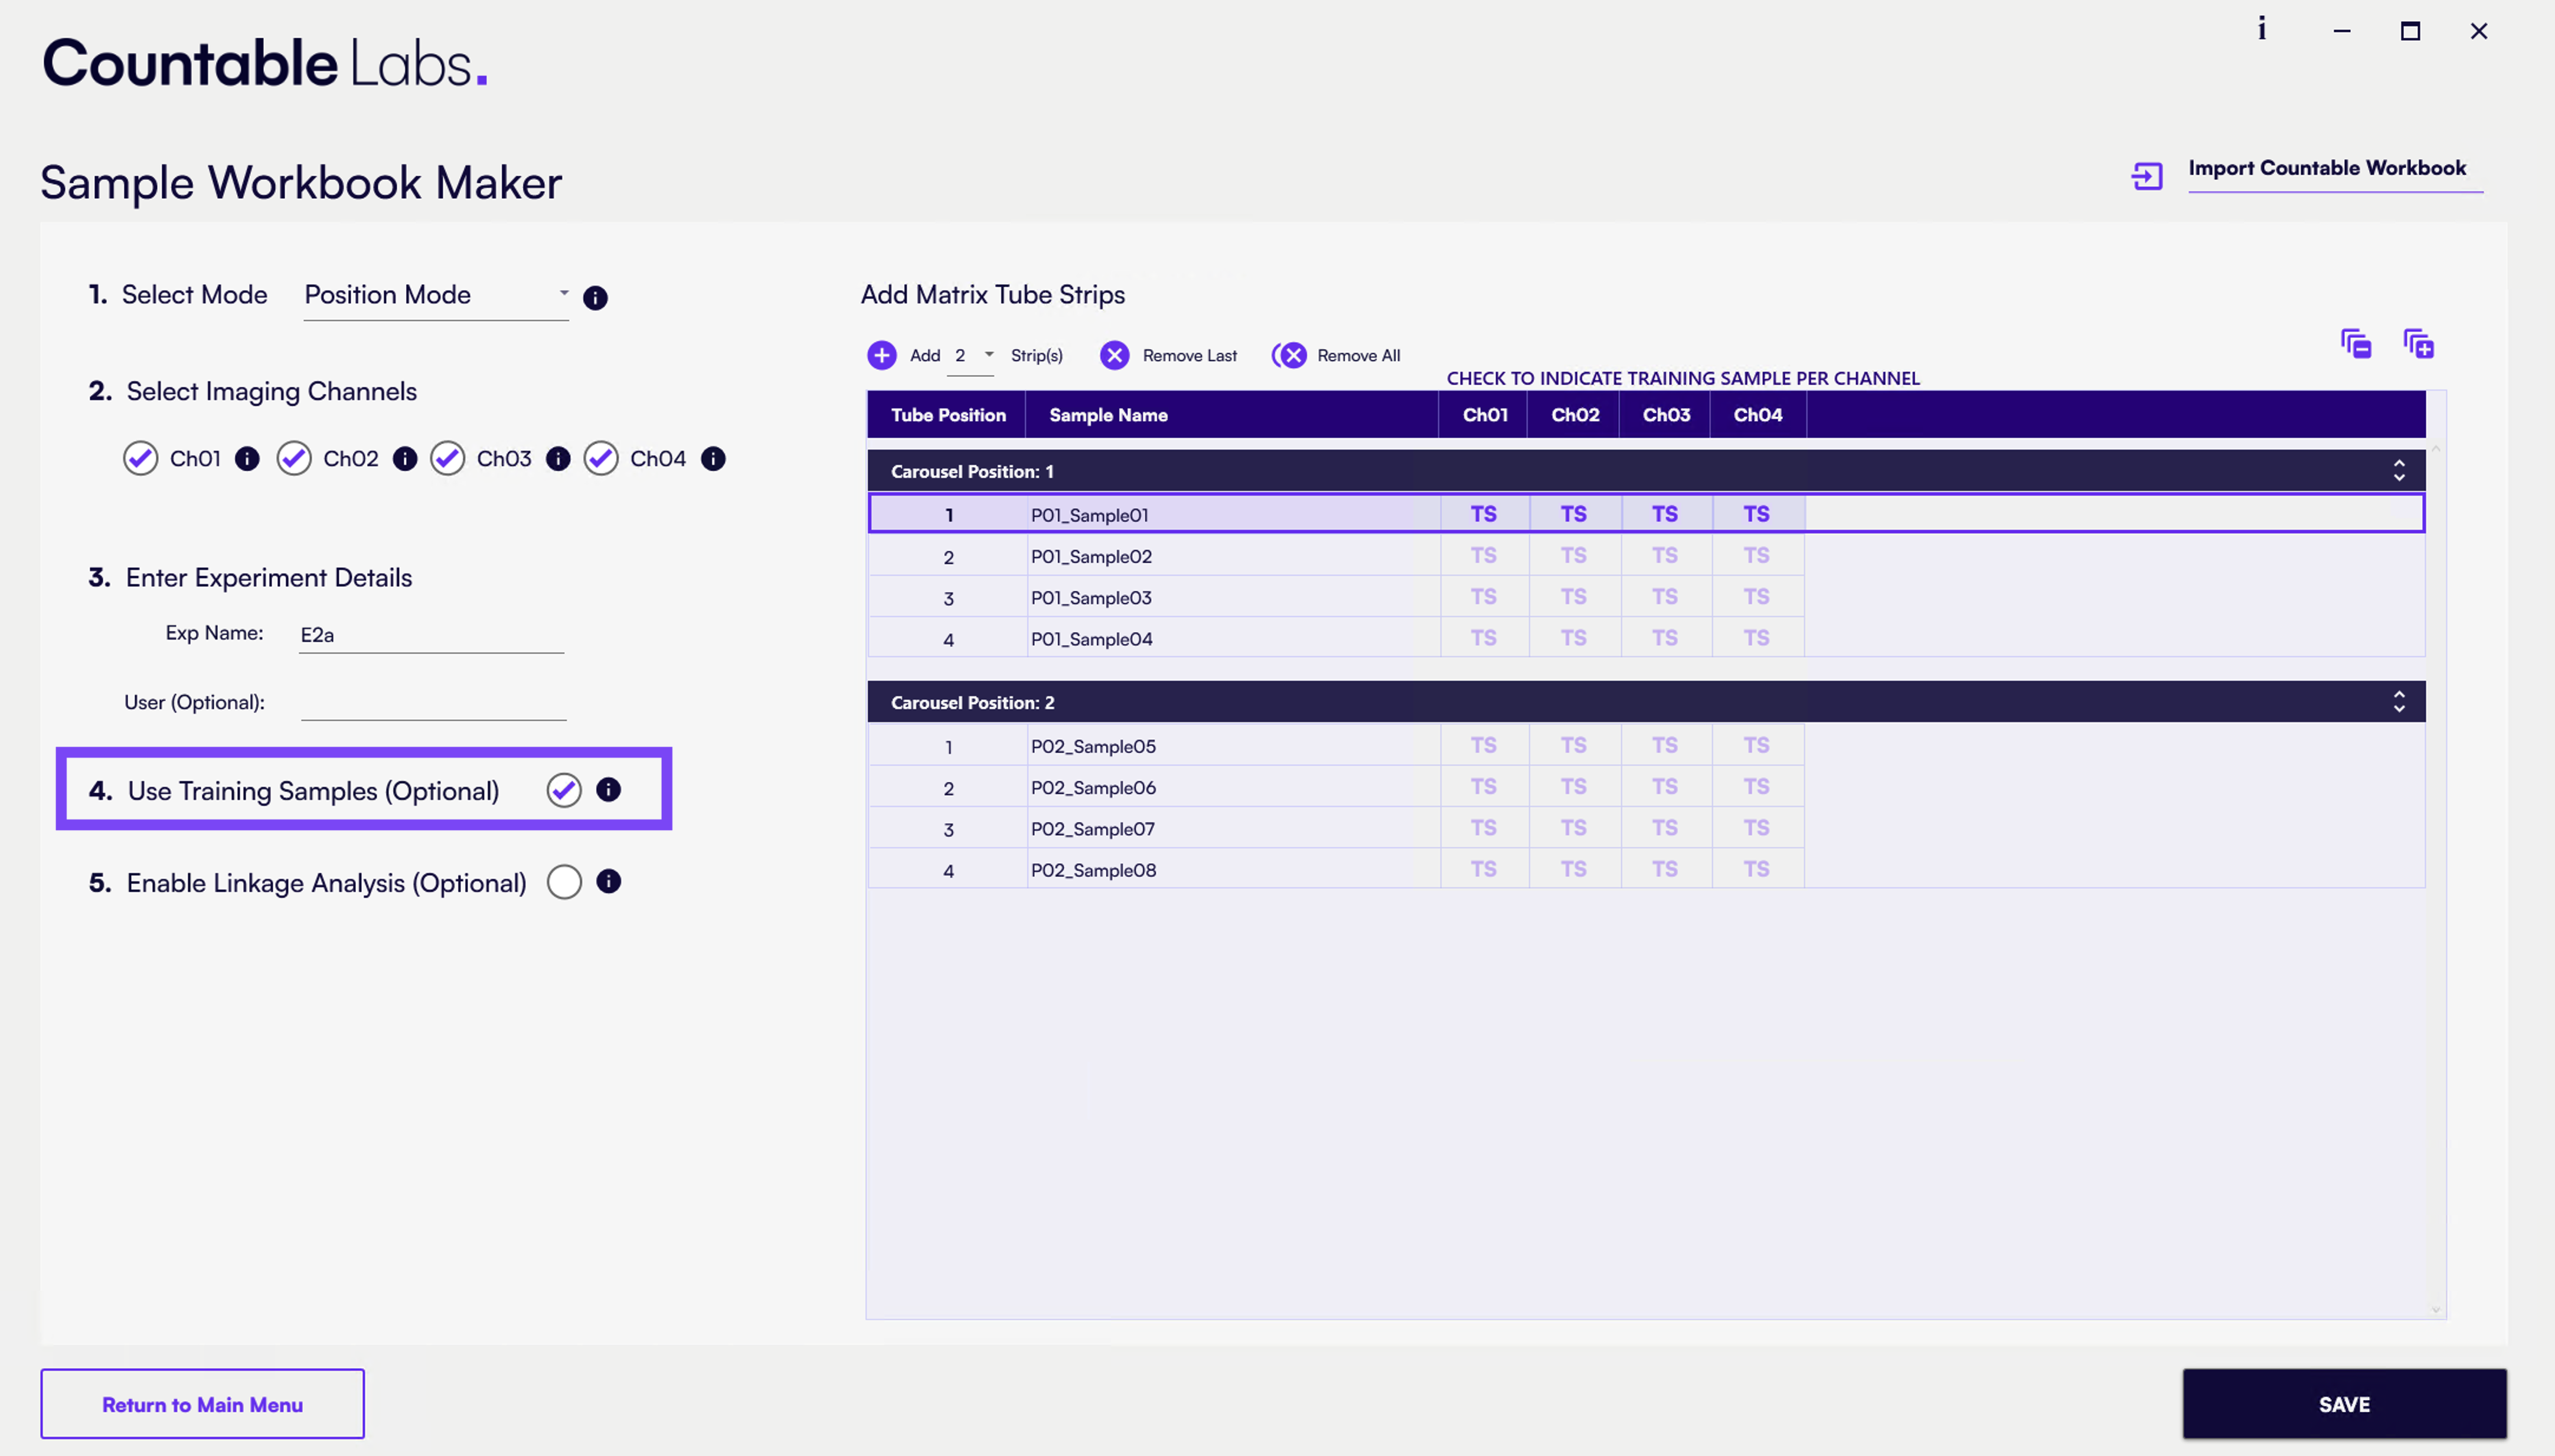Toggle Ch01 TS for P02_Sample08
The image size is (2555, 1456).
(x=1484, y=869)
